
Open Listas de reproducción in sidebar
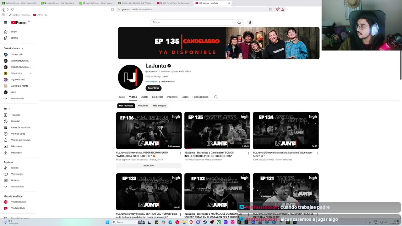[18, 127]
